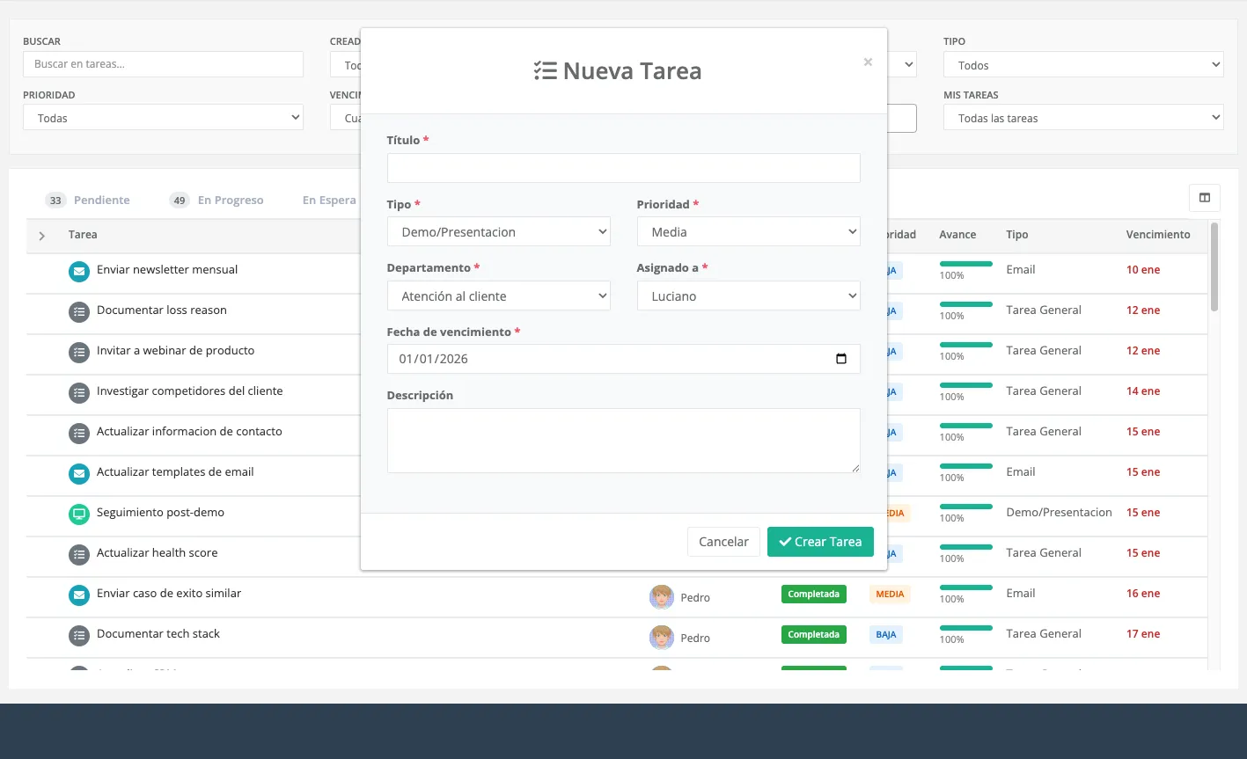Click the icon beside Actualizar health score
This screenshot has height=759, width=1247.
[79, 555]
